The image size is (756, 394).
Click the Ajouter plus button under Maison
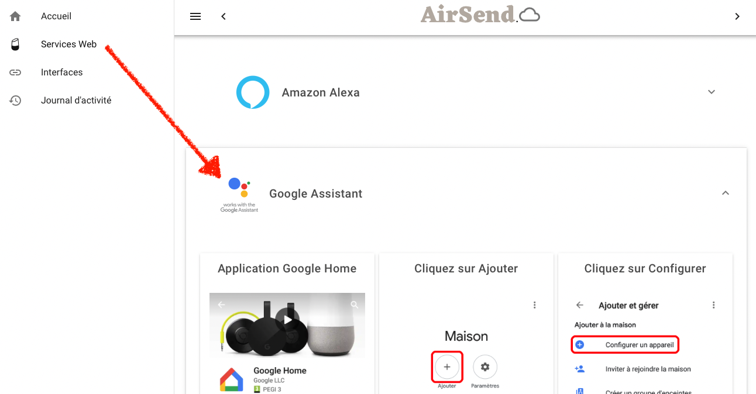(446, 367)
